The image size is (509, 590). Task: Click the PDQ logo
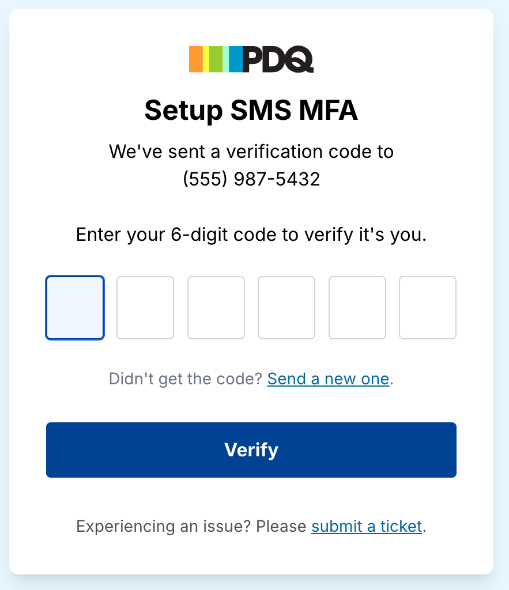click(x=251, y=59)
